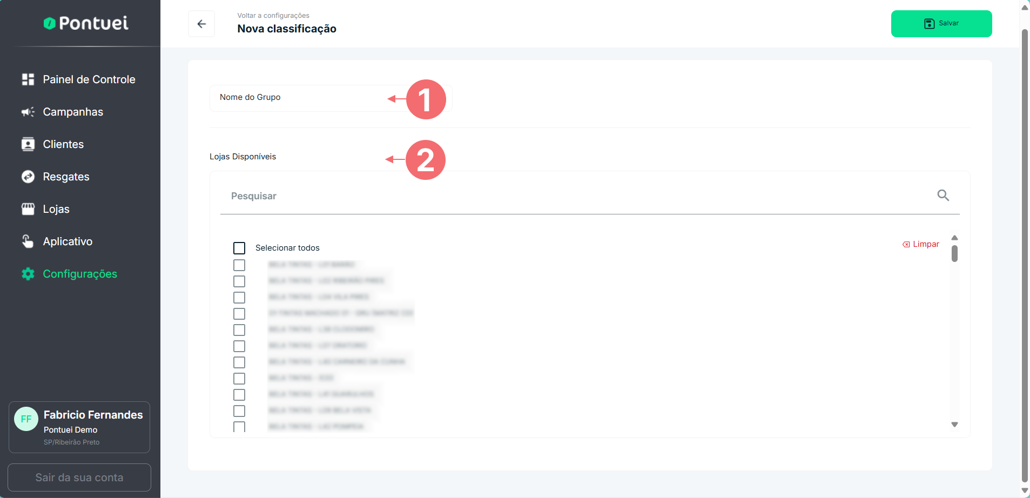The image size is (1030, 498).
Task: Open the Lojas menu item
Action: 56,209
